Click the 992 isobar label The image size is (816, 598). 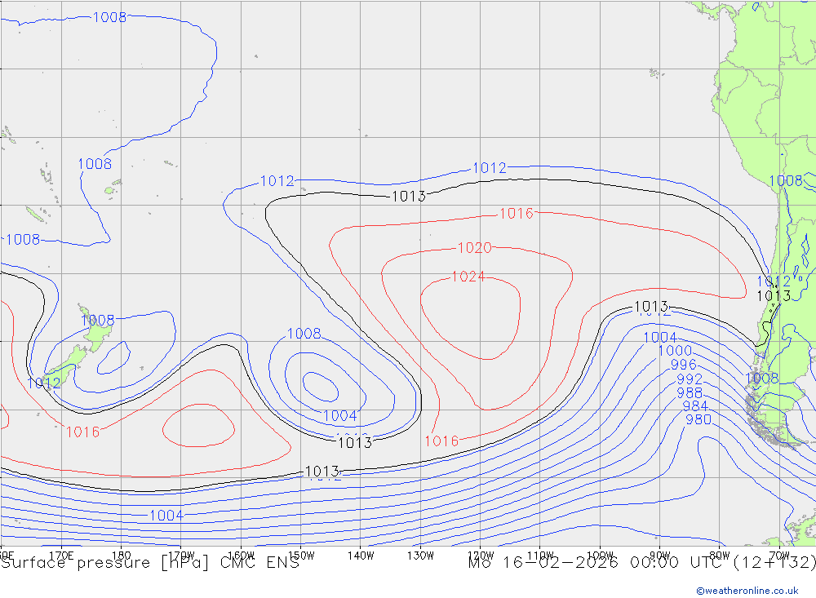pos(690,379)
